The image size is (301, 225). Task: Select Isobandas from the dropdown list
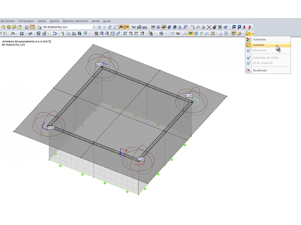point(268,39)
